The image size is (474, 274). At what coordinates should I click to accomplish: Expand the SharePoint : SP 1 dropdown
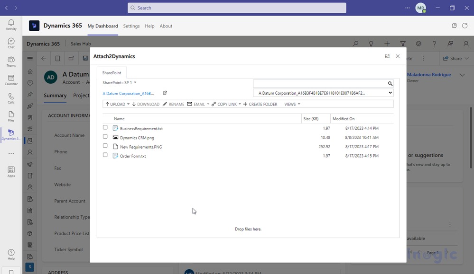[x=119, y=83]
